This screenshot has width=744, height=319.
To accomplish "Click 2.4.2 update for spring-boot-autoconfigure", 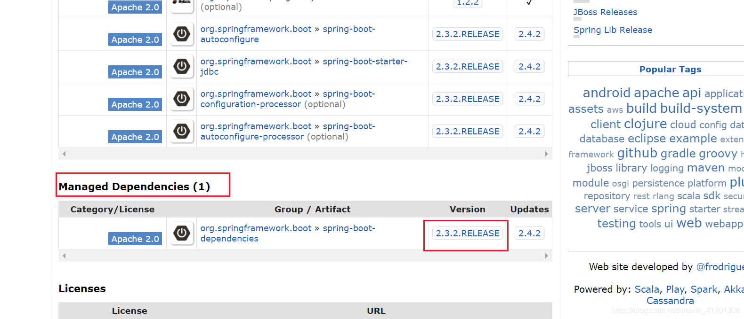I will tap(529, 34).
